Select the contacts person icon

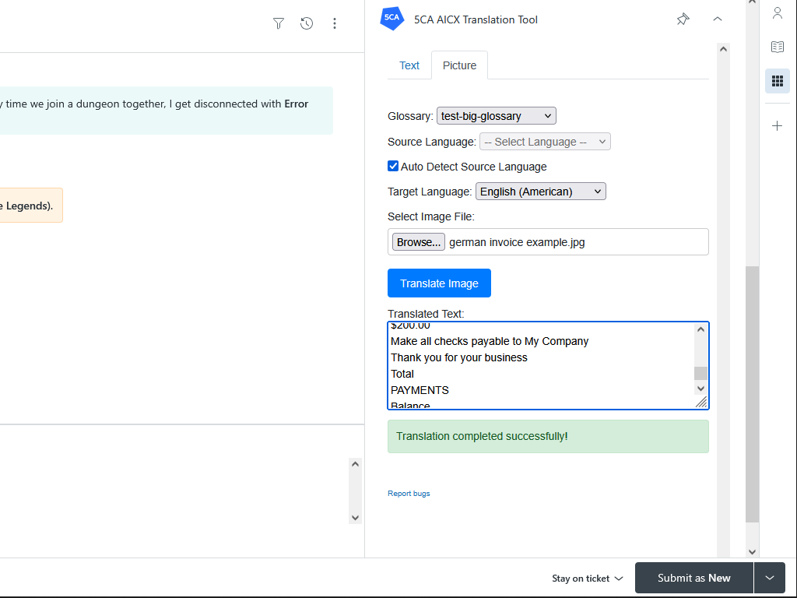pos(777,13)
